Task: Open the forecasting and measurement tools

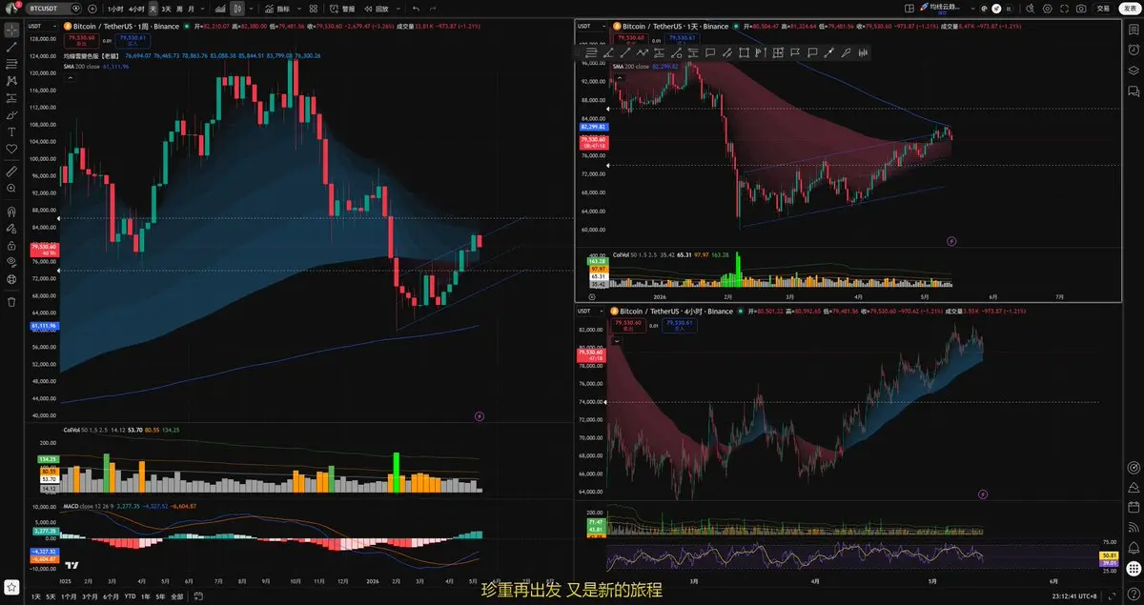Action: tap(11, 98)
